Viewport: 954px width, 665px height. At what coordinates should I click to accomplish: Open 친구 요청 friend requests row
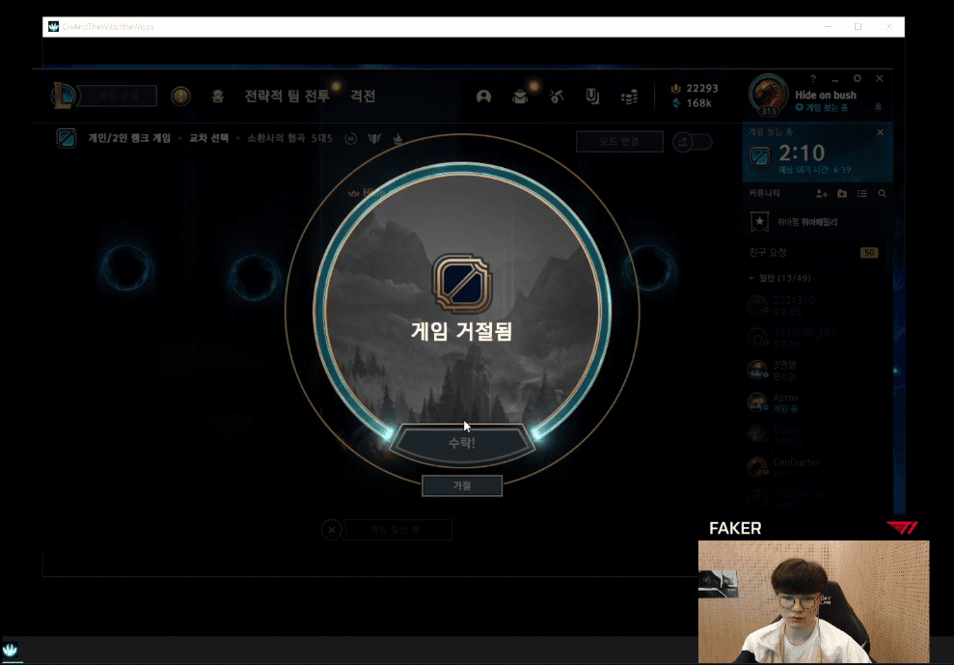817,252
